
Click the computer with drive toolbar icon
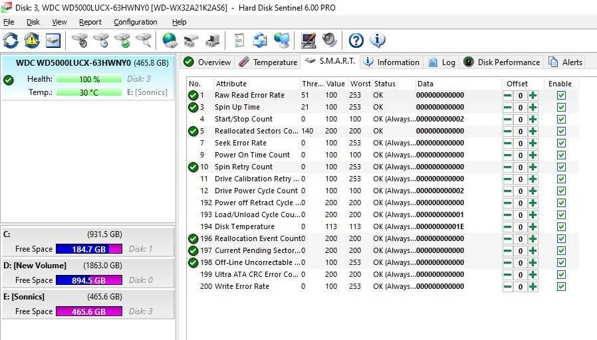pyautogui.click(x=212, y=41)
